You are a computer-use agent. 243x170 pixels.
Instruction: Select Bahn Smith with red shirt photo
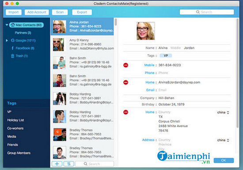[x=82, y=81]
